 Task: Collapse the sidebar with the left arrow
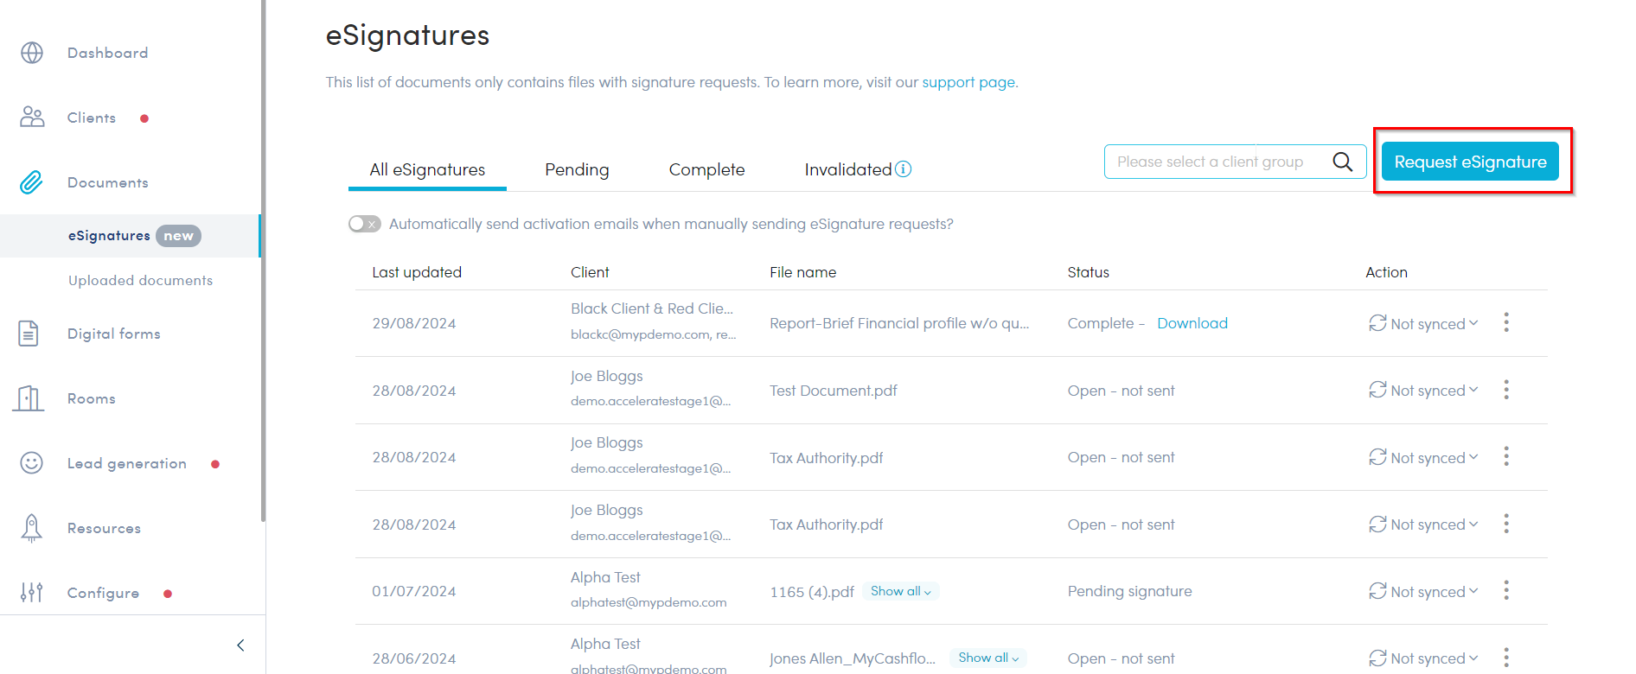tap(240, 645)
